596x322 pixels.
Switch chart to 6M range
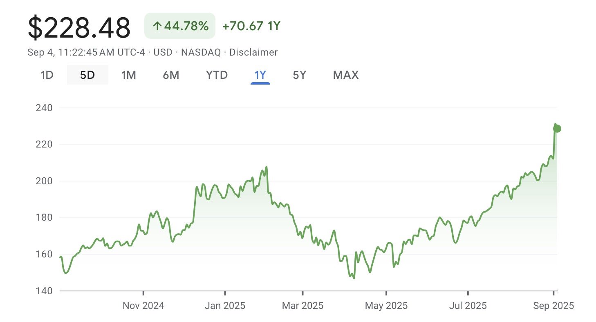[x=171, y=75]
